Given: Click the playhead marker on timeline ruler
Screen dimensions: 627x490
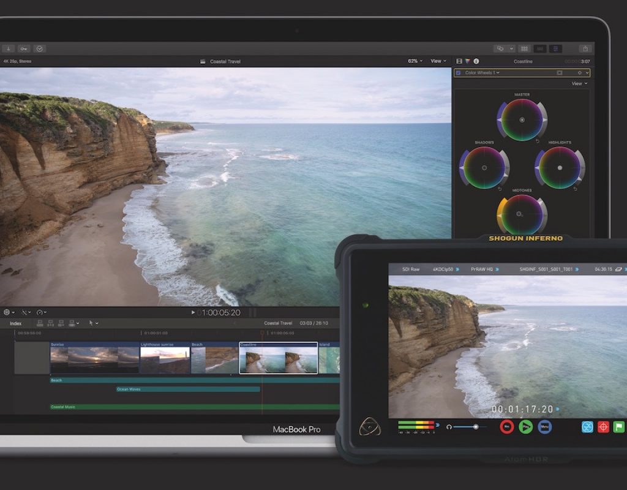Looking at the screenshot, I should (262, 333).
